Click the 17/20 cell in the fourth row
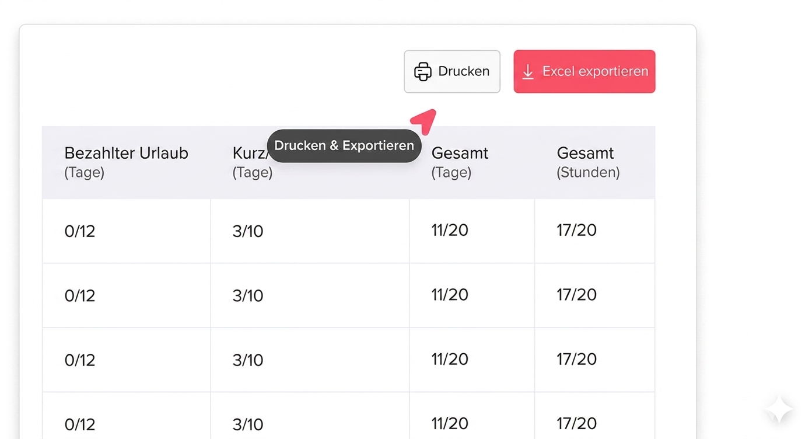The width and height of the screenshot is (805, 439). click(576, 423)
